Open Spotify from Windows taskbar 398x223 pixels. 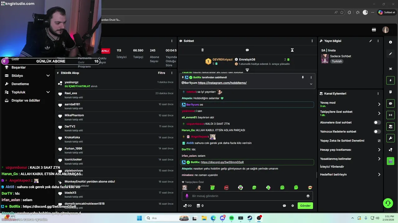click(232, 218)
